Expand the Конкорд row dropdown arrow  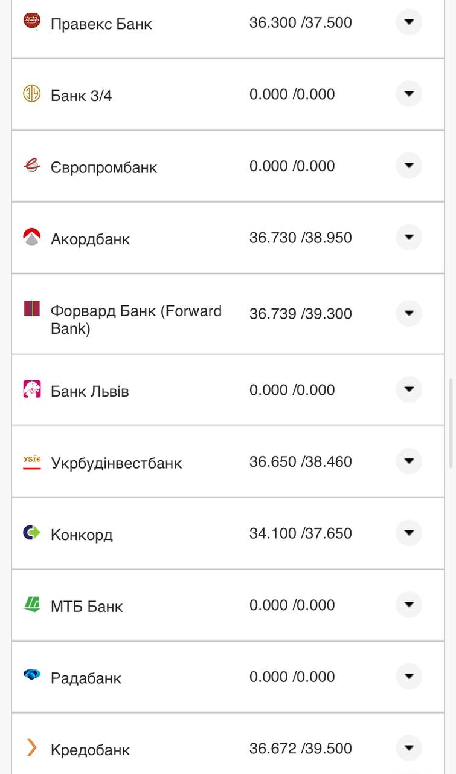(409, 533)
